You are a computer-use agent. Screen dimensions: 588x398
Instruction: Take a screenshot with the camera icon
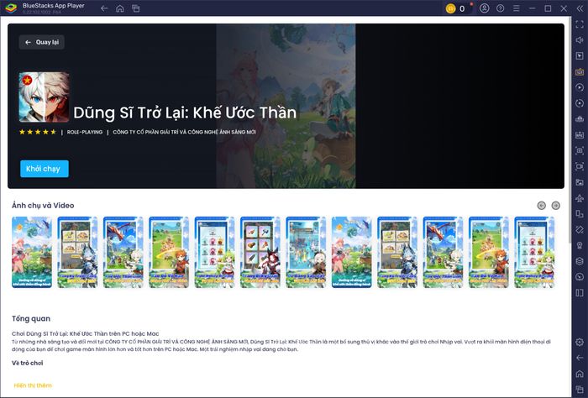[580, 150]
